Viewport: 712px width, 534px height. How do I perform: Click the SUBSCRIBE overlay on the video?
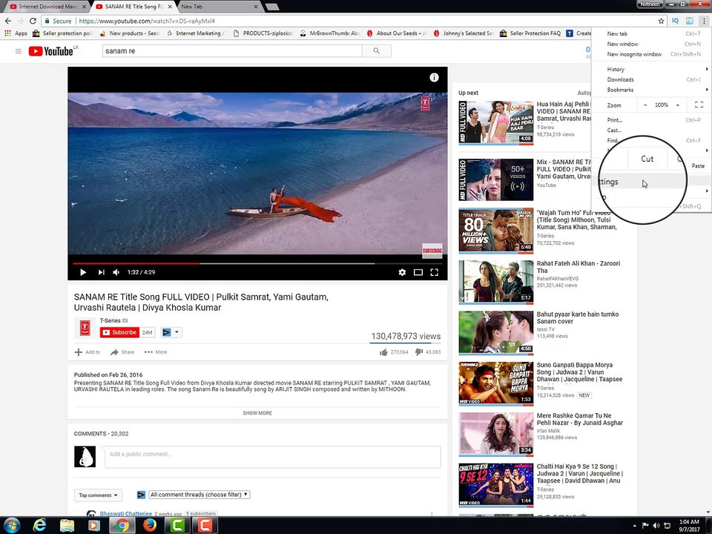(432, 251)
